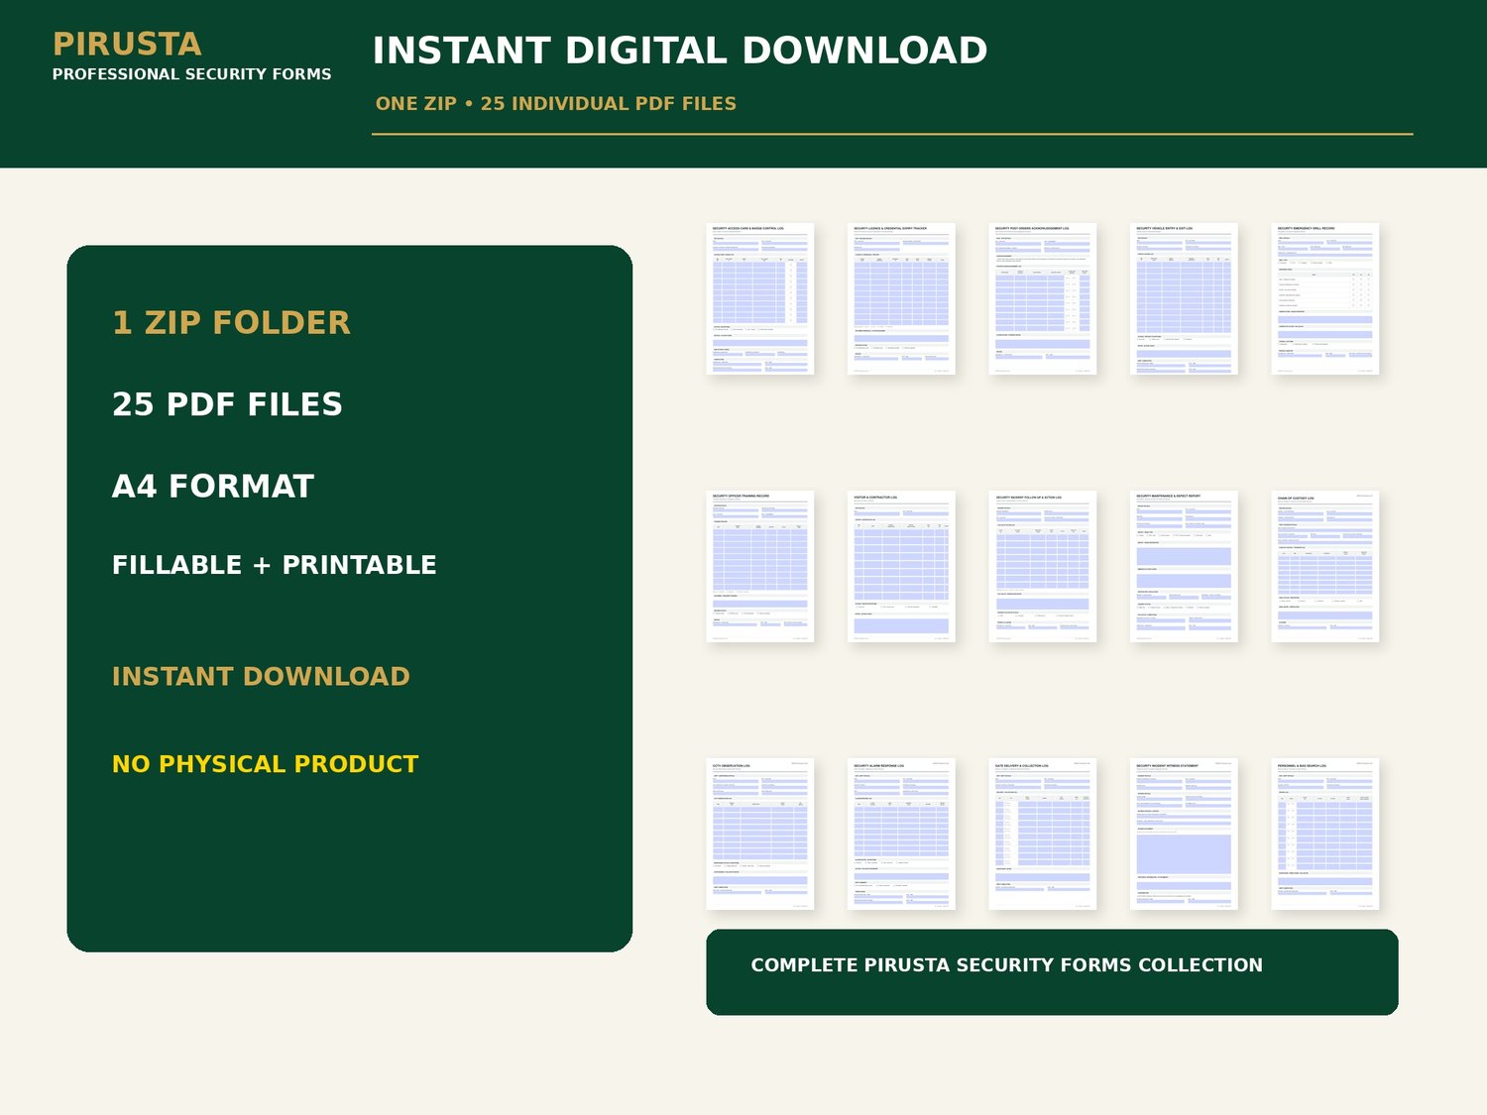Select the 'Fillable + Printable' line
This screenshot has width=1487, height=1115.
[x=275, y=565]
